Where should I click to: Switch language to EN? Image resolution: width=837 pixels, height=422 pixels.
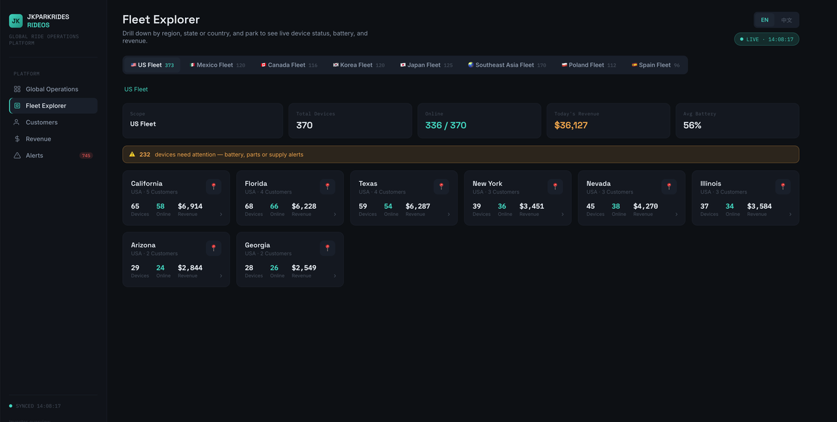coord(764,20)
